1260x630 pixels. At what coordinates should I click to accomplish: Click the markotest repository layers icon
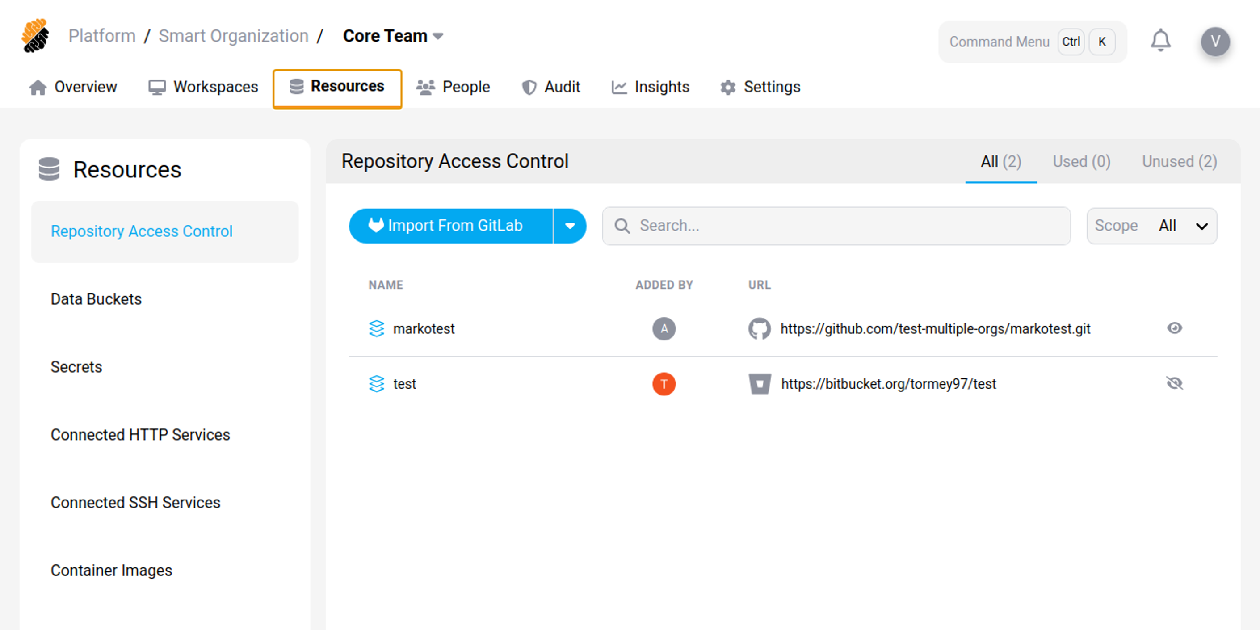(377, 329)
